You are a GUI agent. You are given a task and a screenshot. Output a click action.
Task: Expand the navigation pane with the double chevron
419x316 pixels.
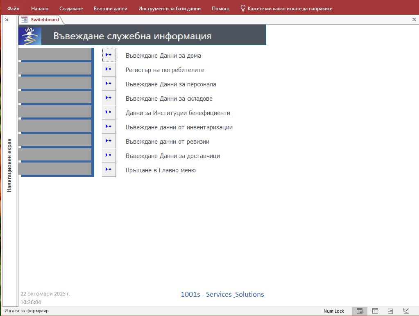pos(7,20)
